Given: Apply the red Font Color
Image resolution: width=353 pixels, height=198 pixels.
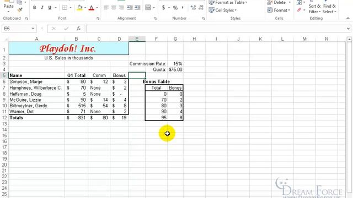Looking at the screenshot, I should pyautogui.click(x=92, y=8).
